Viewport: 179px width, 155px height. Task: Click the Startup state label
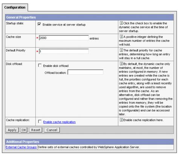coord(15,23)
